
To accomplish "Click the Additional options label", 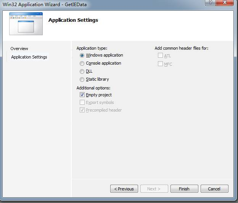I will 93,88.
